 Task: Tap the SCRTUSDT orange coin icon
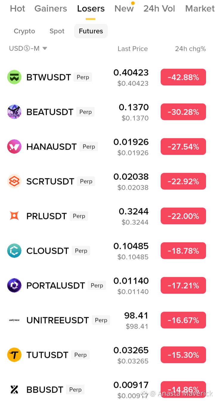pyautogui.click(x=14, y=181)
